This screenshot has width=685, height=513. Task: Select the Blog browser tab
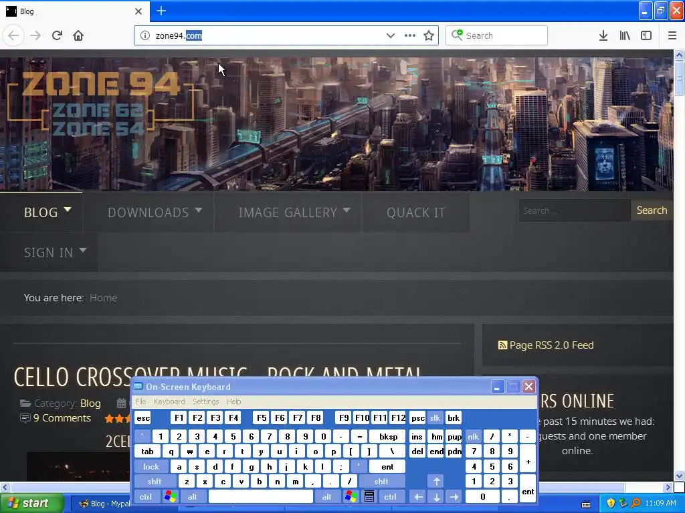[74, 11]
